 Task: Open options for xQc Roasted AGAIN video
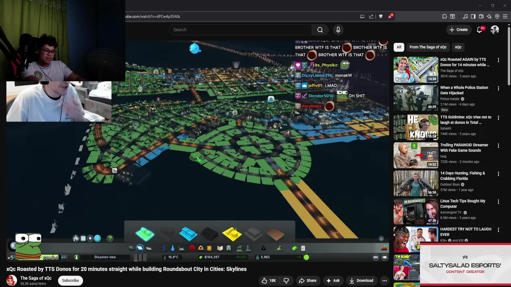pyautogui.click(x=498, y=60)
